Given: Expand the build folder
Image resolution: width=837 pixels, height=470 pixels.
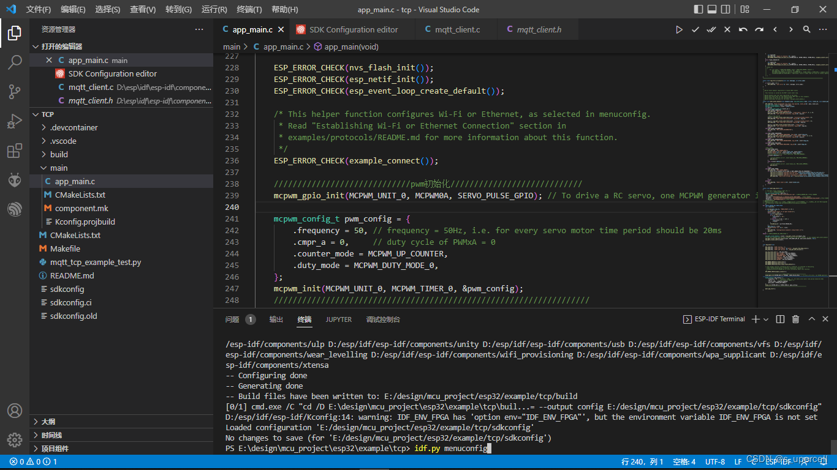Looking at the screenshot, I should (x=59, y=154).
